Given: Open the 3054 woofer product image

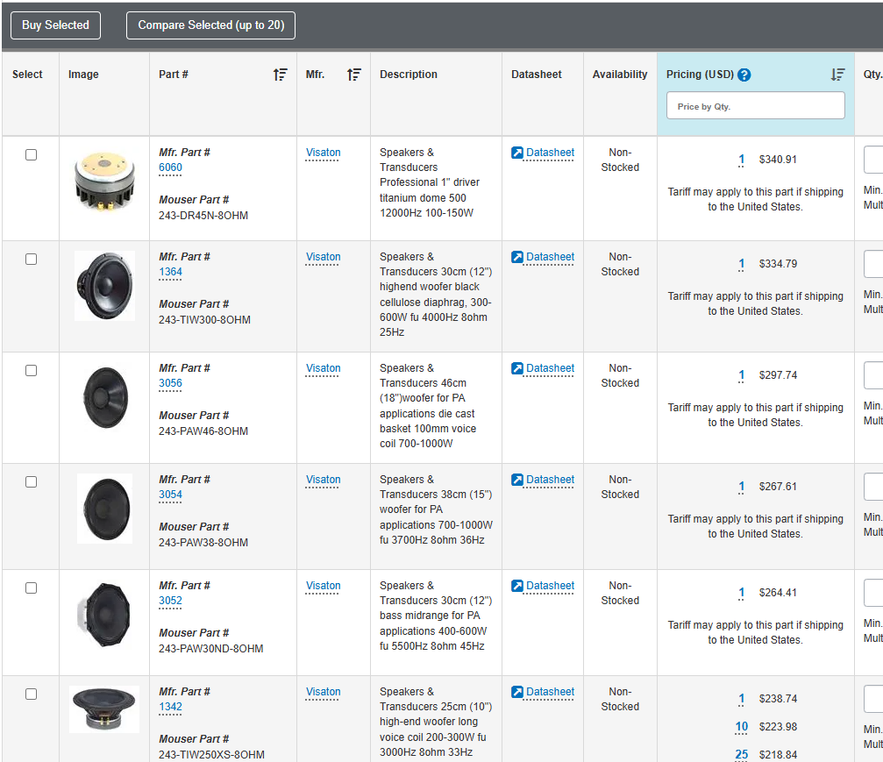Looking at the screenshot, I should click(x=104, y=509).
